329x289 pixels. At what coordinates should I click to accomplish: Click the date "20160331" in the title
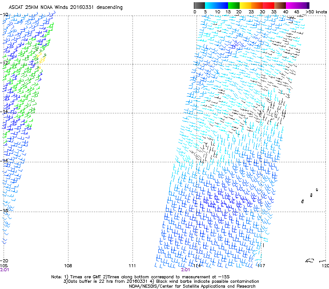82,7
